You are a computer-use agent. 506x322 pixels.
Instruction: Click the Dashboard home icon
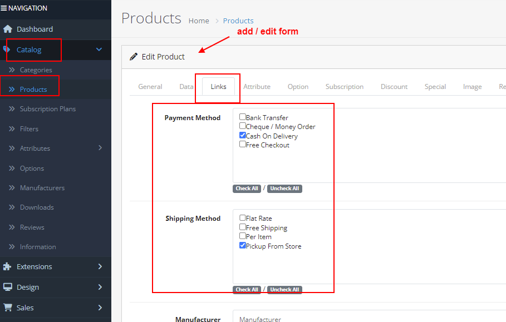click(8, 29)
